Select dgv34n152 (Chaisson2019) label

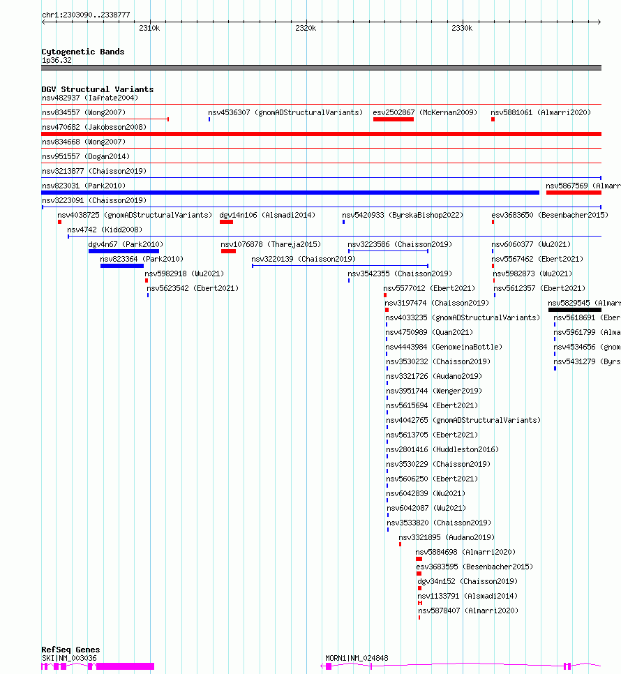[467, 581]
